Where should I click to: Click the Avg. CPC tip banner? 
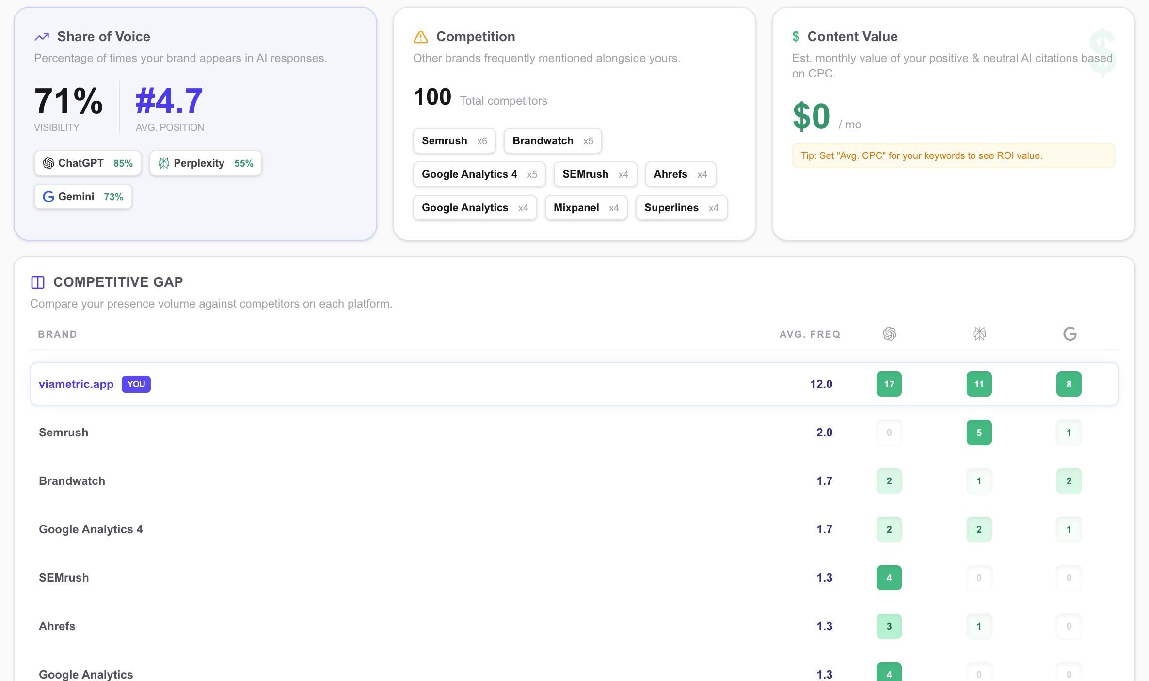[x=953, y=155]
